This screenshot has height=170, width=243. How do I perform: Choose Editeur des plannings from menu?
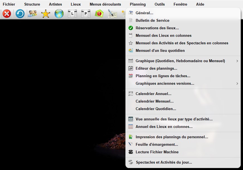click(x=156, y=68)
